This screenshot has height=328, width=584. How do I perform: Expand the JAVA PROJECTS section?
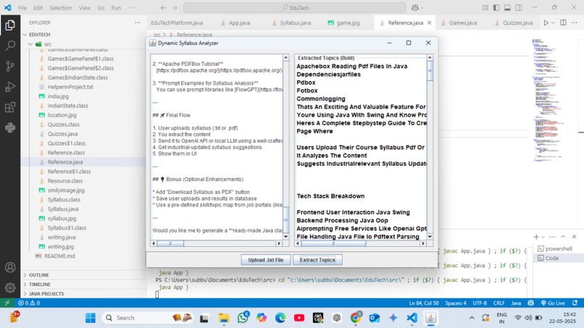point(46,294)
